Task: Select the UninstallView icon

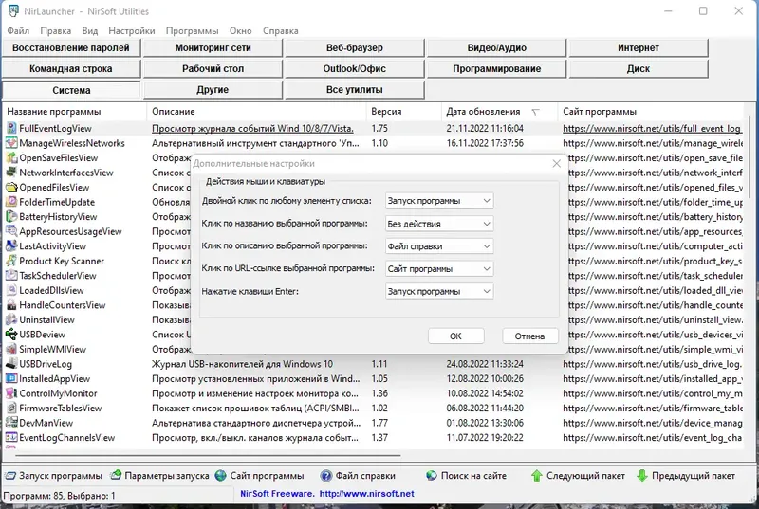Action: coord(11,320)
